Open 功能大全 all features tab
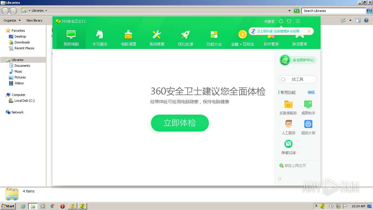 [214, 38]
